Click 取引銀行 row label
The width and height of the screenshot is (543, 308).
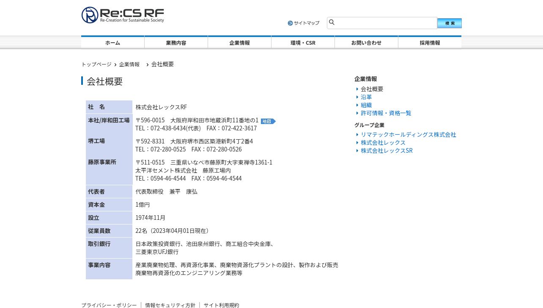point(99,244)
